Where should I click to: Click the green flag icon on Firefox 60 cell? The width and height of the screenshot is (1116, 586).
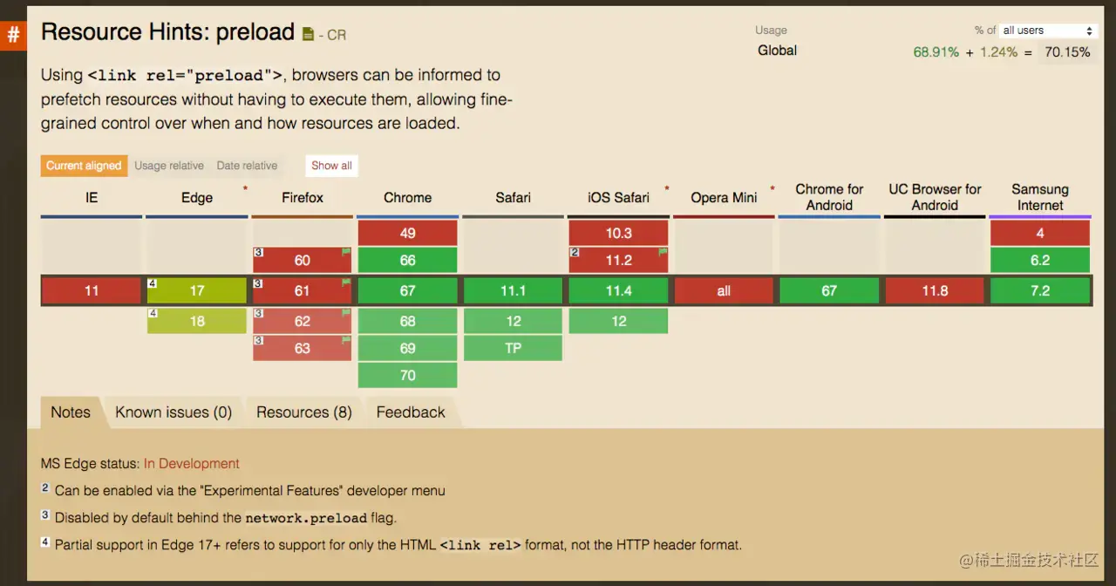pyautogui.click(x=345, y=253)
